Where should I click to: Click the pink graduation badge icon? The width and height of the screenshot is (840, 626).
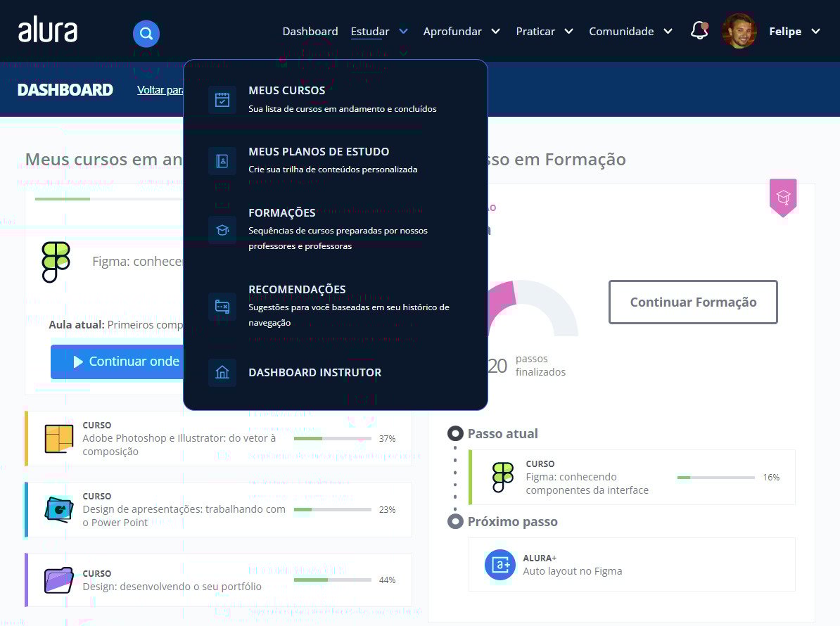coord(783,198)
